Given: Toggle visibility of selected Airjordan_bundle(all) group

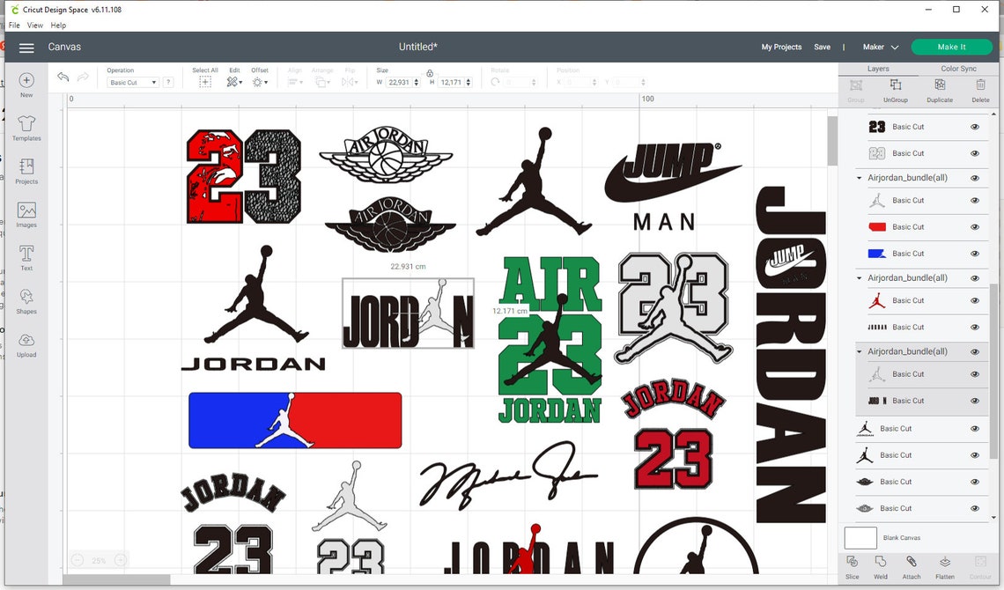Looking at the screenshot, I should click(975, 352).
